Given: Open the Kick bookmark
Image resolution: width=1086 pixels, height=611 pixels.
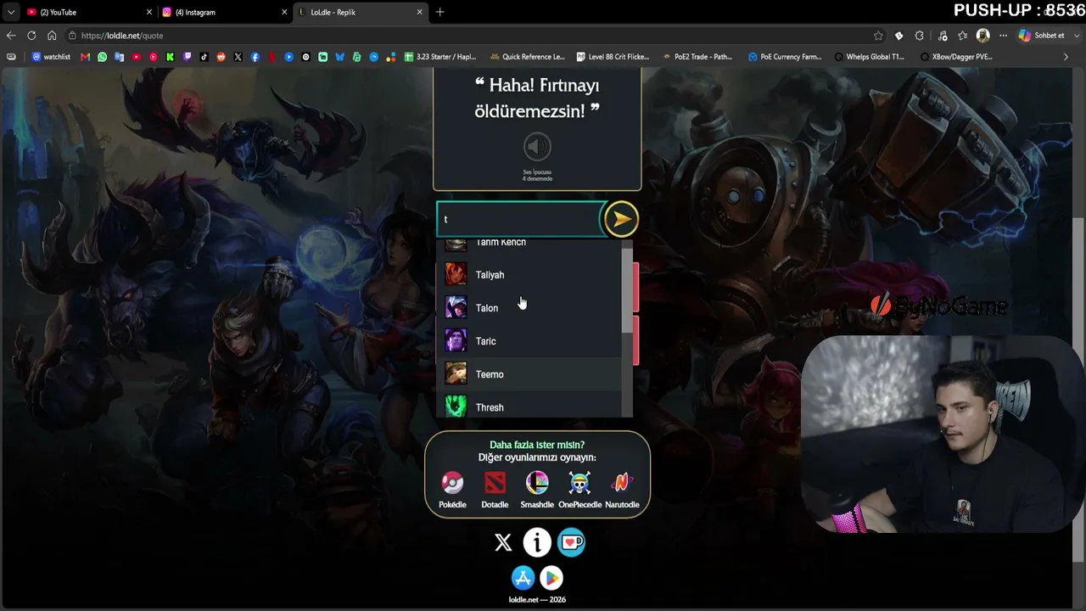Looking at the screenshot, I should click(170, 57).
